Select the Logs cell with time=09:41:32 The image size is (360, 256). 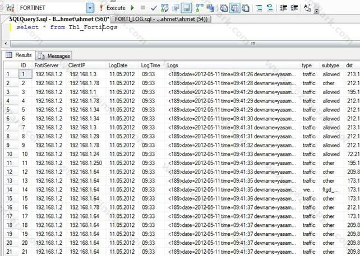232,145
